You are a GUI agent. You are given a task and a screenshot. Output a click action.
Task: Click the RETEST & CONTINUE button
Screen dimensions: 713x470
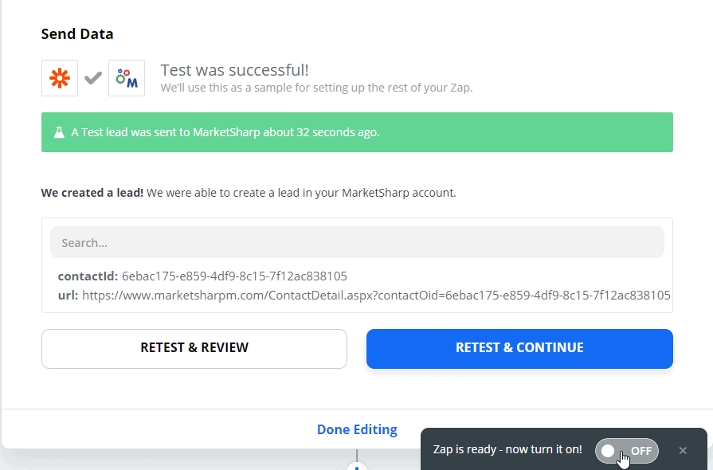[x=519, y=348]
